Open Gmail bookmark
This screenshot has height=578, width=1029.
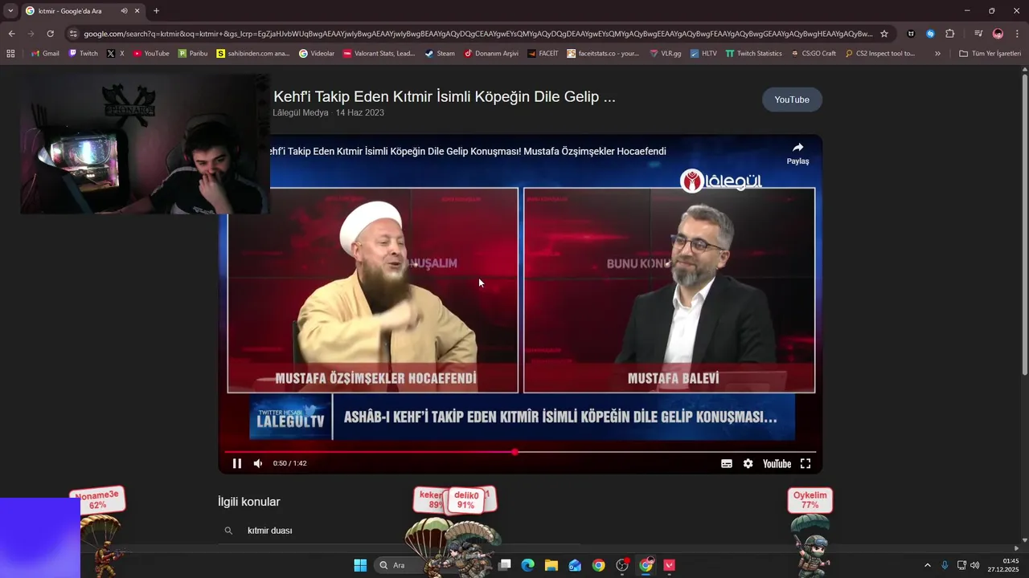click(45, 54)
